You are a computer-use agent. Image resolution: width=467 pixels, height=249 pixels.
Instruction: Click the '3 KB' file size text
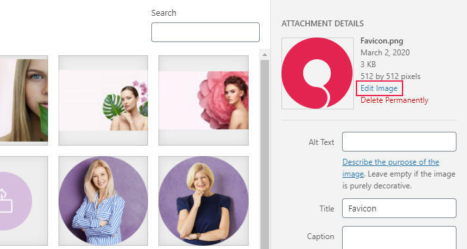click(x=368, y=65)
